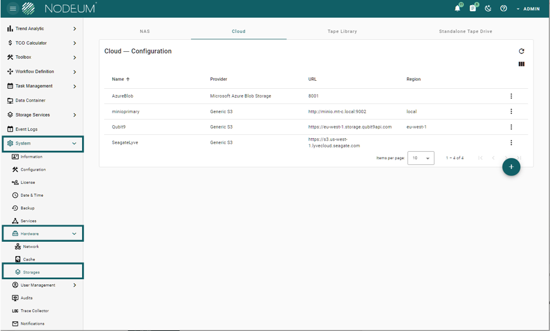Viewport: 550px width, 331px height.
Task: Open Configuration under System
Action: pyautogui.click(x=33, y=169)
